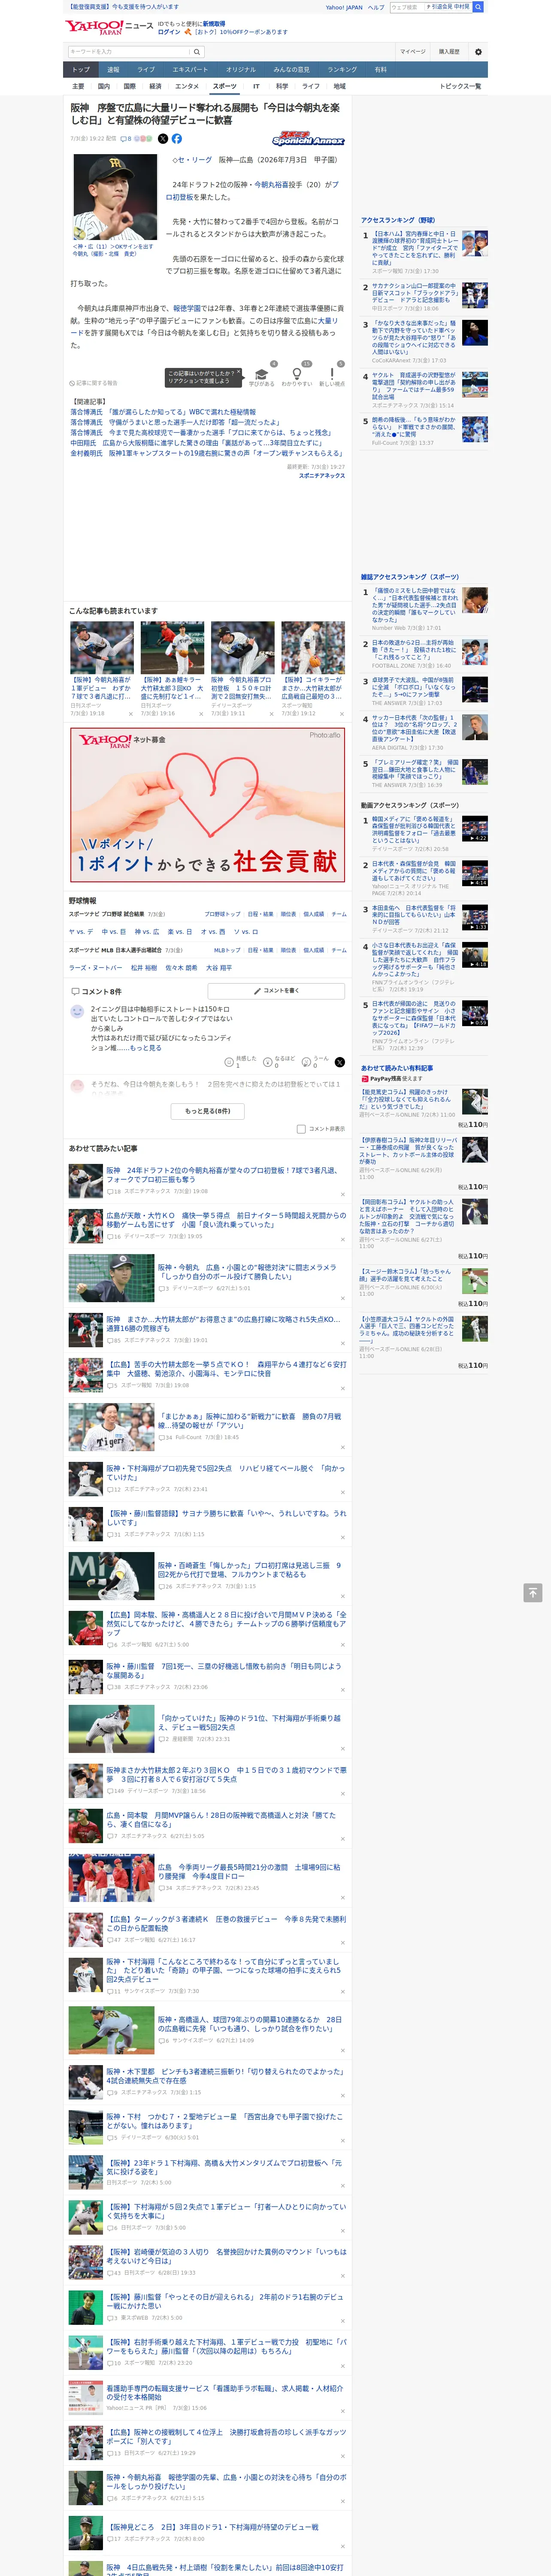Open the 有料 navigation tab

(380, 70)
